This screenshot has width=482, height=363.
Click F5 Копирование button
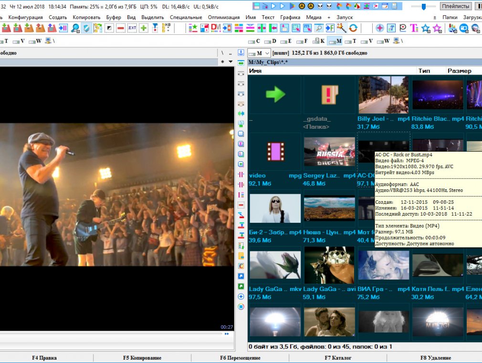tap(142, 358)
